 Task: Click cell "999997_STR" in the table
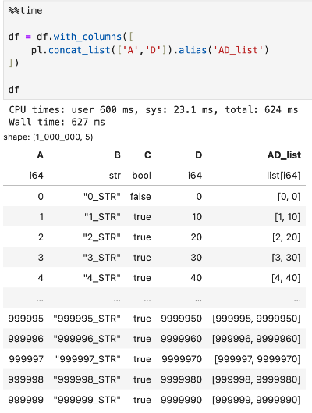[88, 359]
